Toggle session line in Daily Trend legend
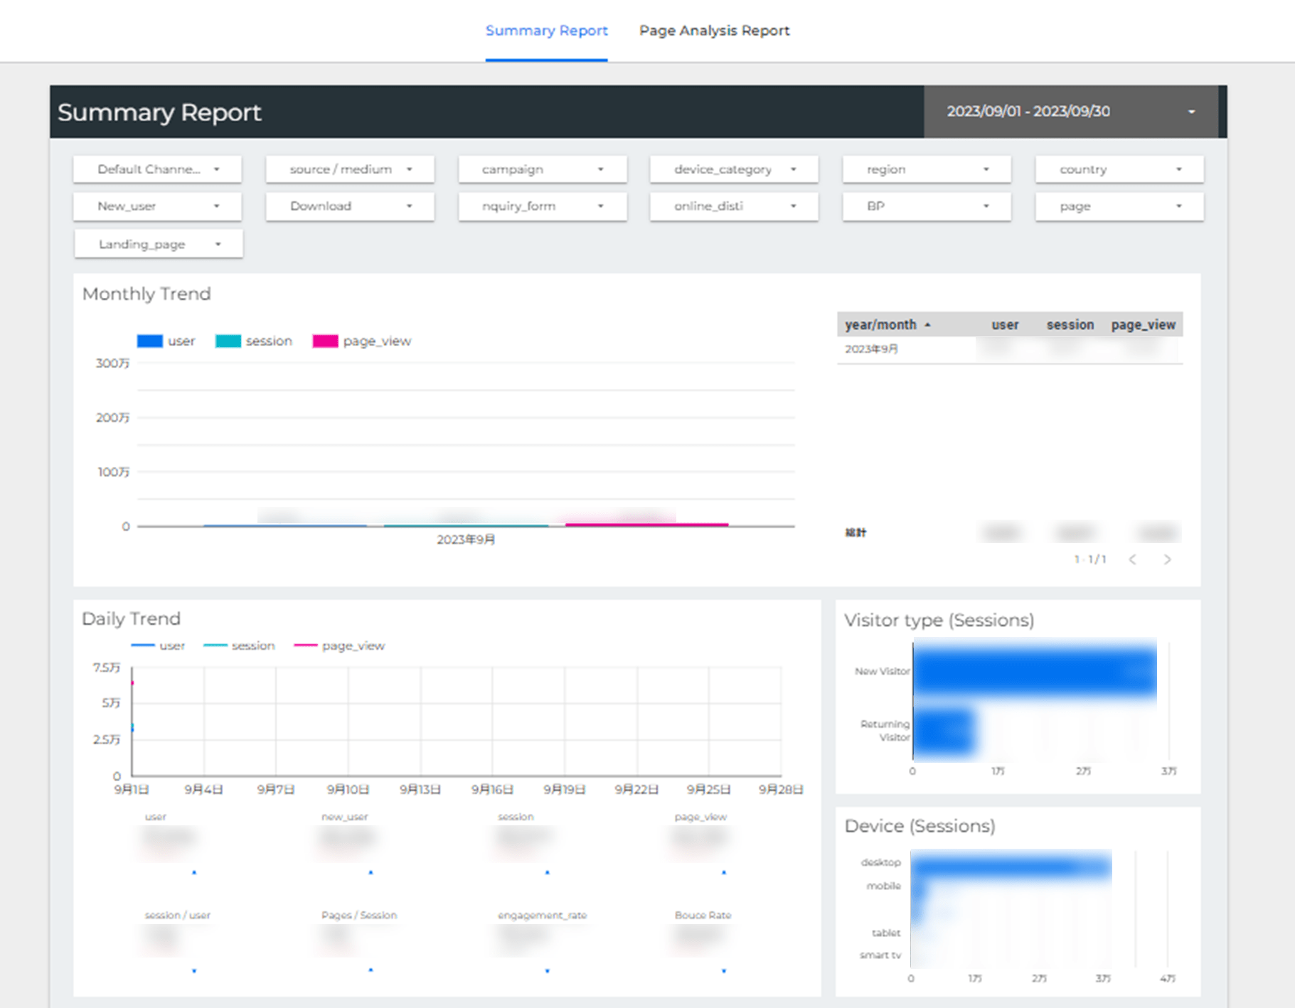The height and width of the screenshot is (1008, 1295). coord(240,645)
